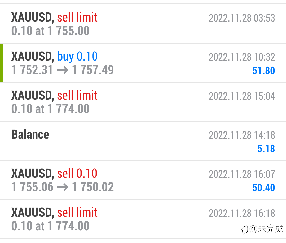Image resolution: width=286 pixels, height=243 pixels.
Task: Select the 1 752.31 opening price
Action: coord(32,70)
